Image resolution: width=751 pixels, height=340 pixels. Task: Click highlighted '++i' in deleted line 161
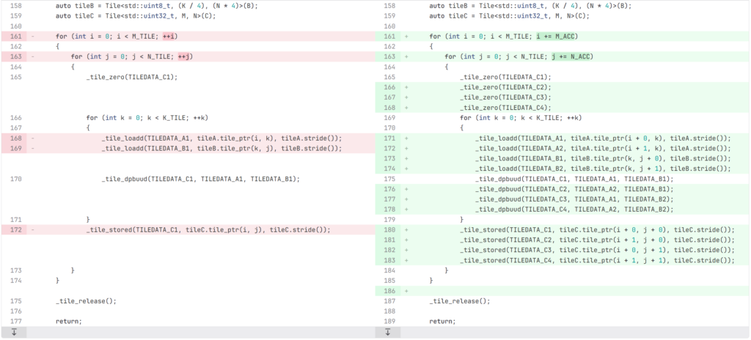(170, 36)
